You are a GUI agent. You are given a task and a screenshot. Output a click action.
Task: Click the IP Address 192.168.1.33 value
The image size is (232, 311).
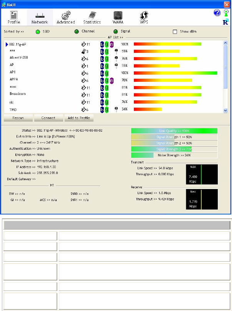(47, 167)
